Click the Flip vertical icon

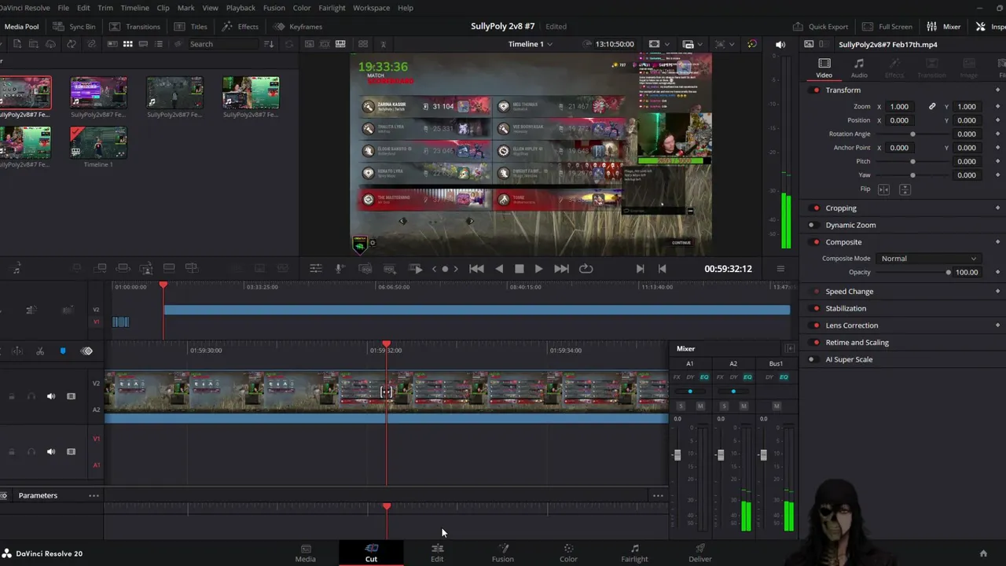[905, 189]
